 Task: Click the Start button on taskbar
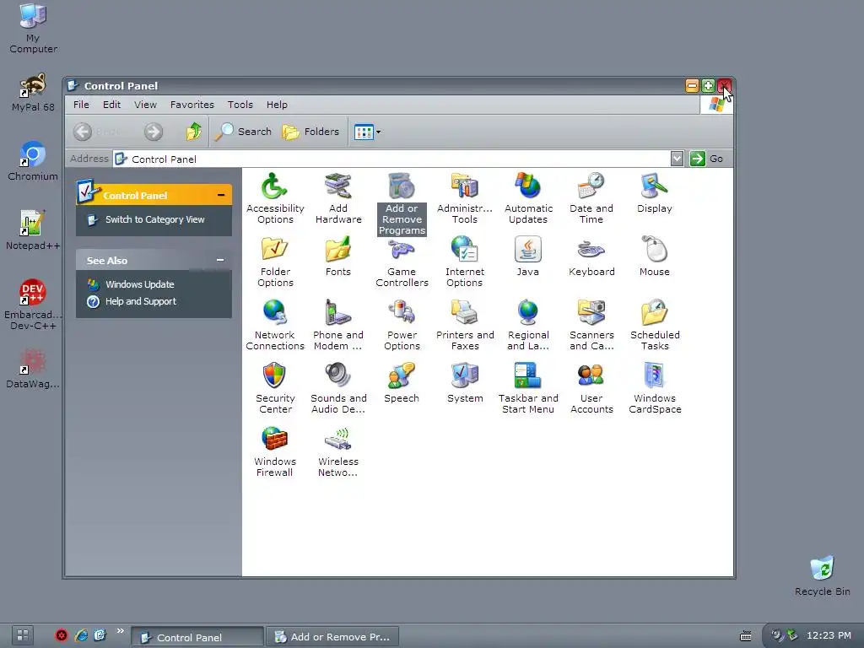[x=23, y=635]
